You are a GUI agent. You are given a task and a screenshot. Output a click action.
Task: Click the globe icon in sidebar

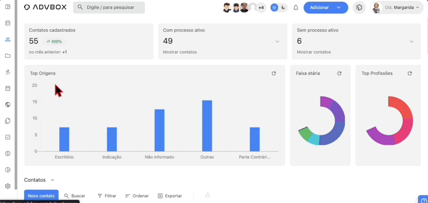coord(8,105)
